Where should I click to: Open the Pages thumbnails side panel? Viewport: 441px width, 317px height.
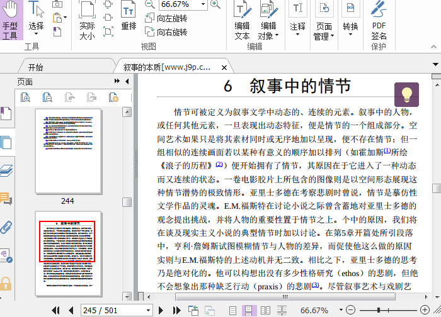coord(6,143)
